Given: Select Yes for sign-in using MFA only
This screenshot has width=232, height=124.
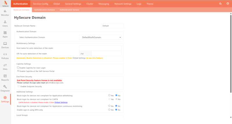Looking at the screenshot, I should (109, 110).
